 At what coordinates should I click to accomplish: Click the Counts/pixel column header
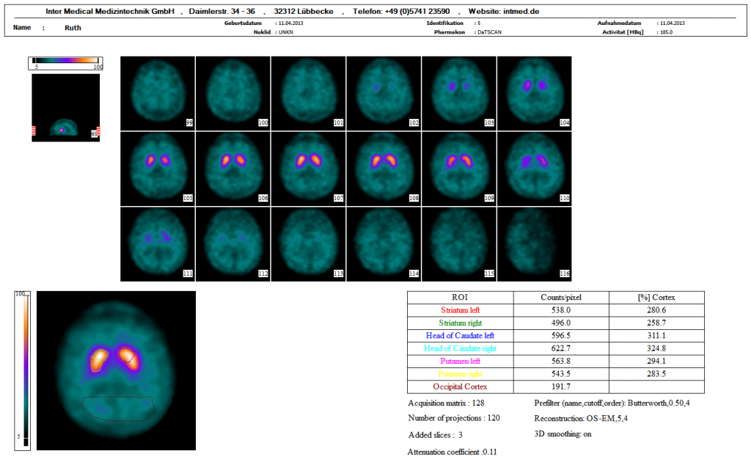coord(560,297)
